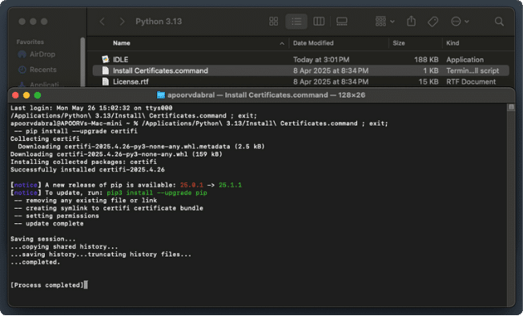Click the Favorites sidebar heading

click(x=30, y=42)
